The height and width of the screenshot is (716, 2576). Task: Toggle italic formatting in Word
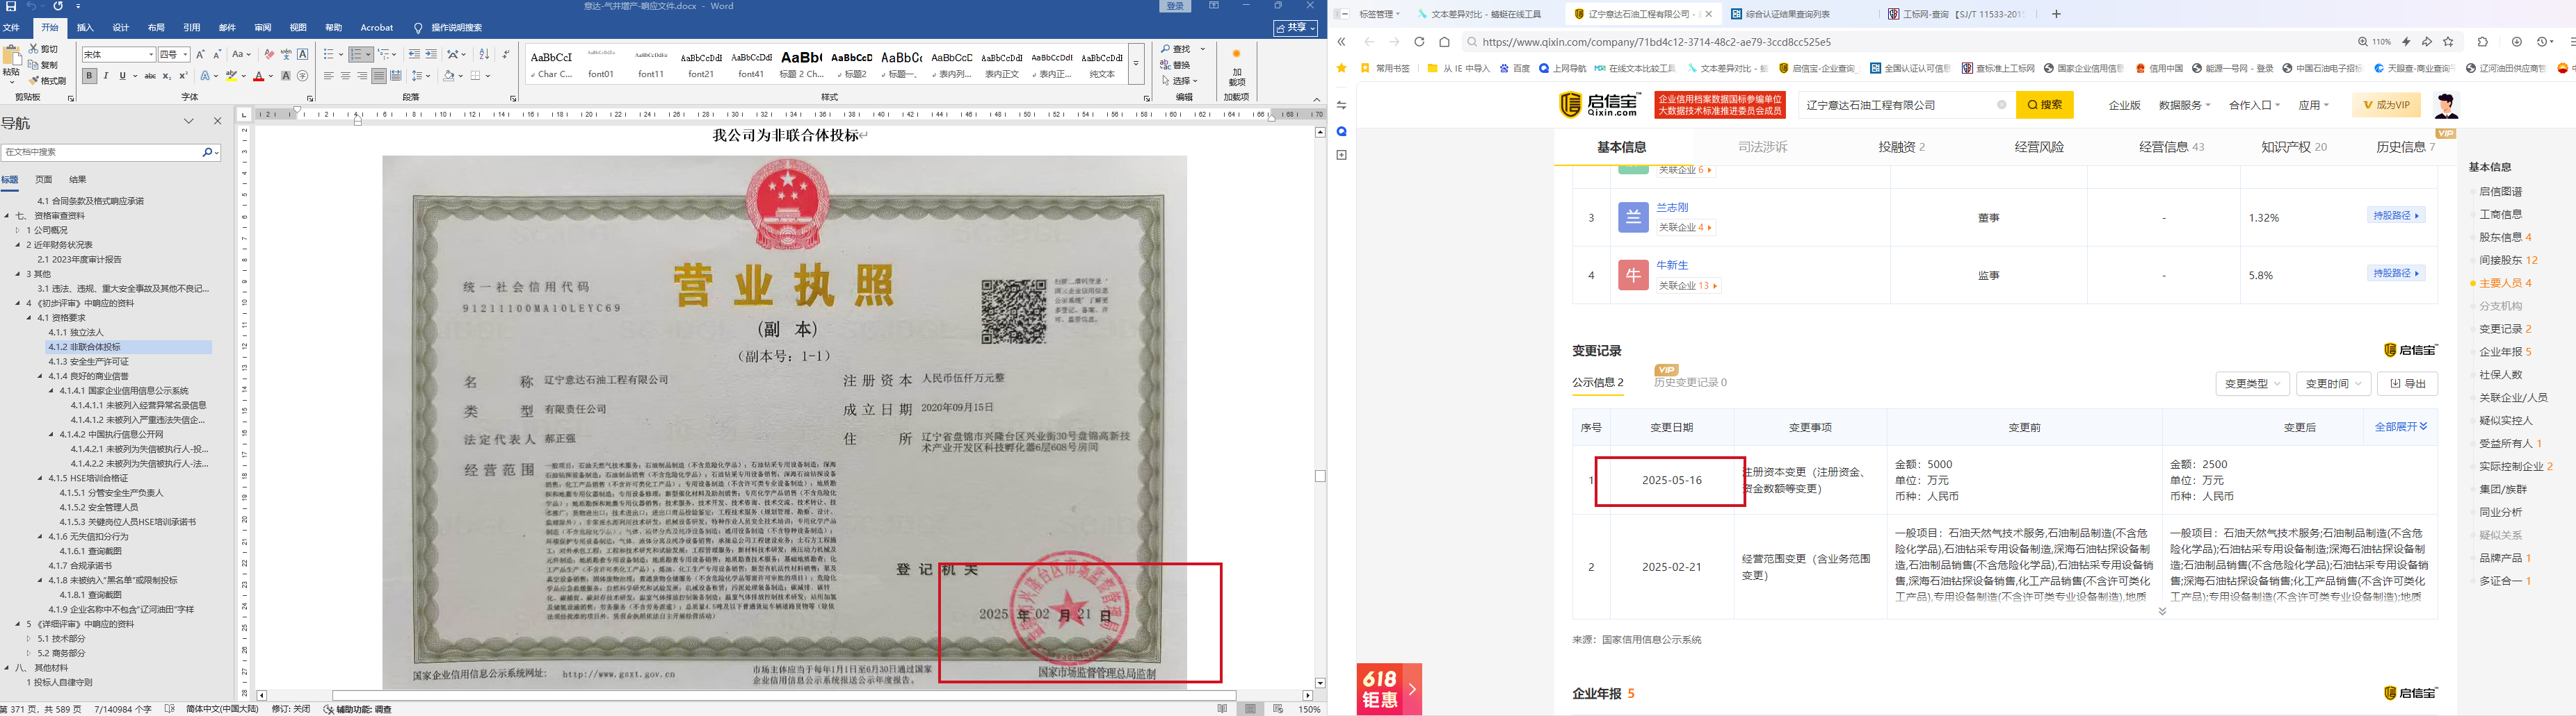click(106, 76)
